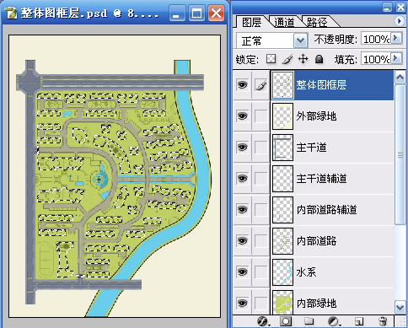Screen dimensions: 408x328
Task: Click the 主干道辅道 layer thumbnail
Action: [282, 179]
